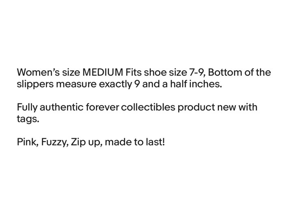This screenshot has height=204, width=299.
Task: Click the word "slippers" in the second line
Action: (x=35, y=84)
